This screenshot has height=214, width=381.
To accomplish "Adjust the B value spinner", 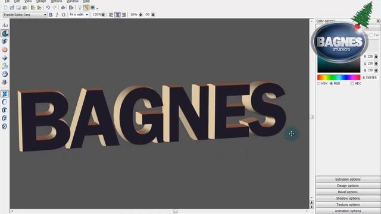I will [x=376, y=70].
